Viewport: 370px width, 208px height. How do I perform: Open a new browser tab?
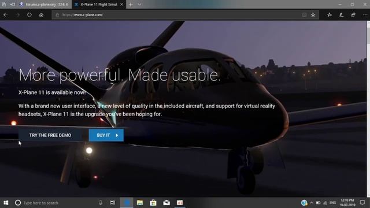pyautogui.click(x=131, y=4)
